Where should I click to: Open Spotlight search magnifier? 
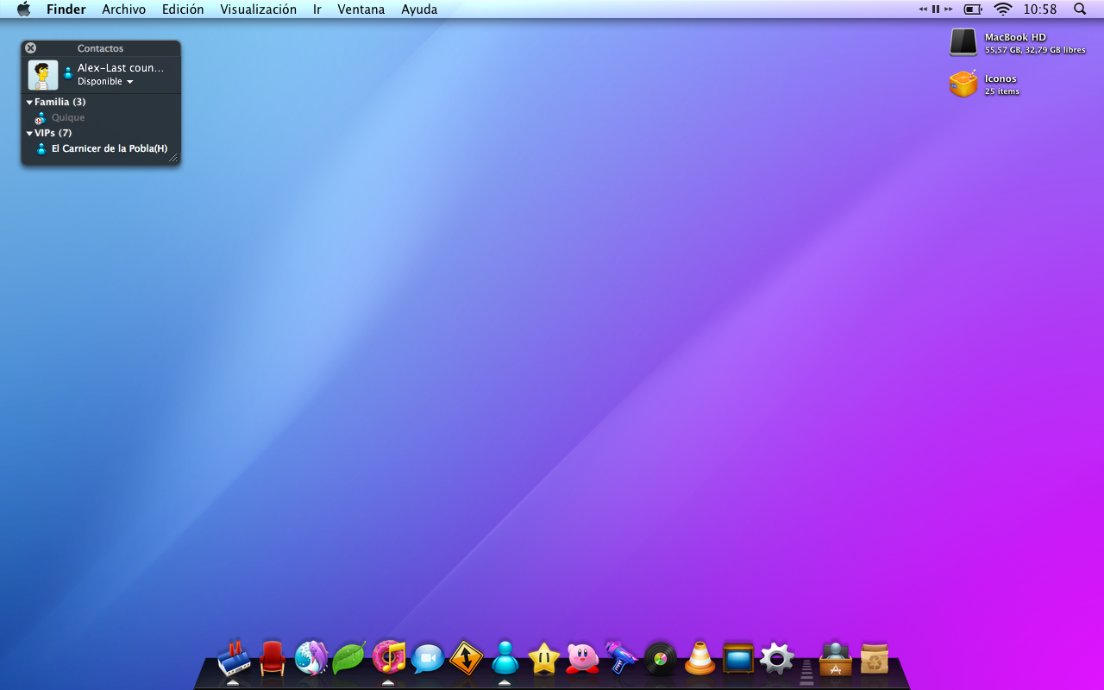click(x=1080, y=9)
